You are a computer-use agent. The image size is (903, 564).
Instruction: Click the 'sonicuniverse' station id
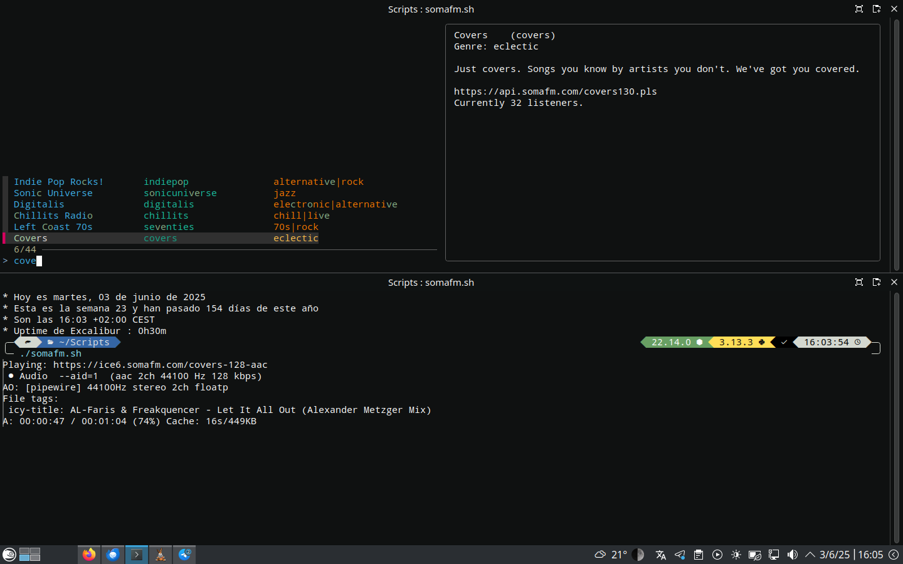click(x=181, y=193)
